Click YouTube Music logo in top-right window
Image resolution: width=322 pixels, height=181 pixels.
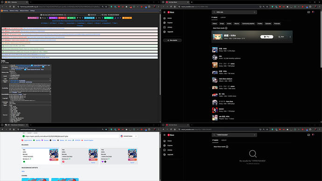pos(171,12)
